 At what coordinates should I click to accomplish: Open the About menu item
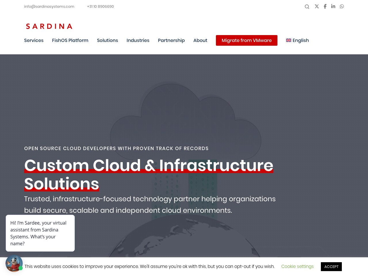(x=200, y=40)
